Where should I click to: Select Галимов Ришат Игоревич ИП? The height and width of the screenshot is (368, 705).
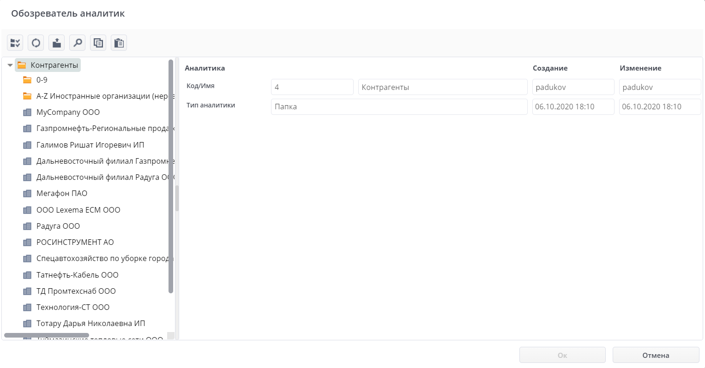pyautogui.click(x=90, y=145)
